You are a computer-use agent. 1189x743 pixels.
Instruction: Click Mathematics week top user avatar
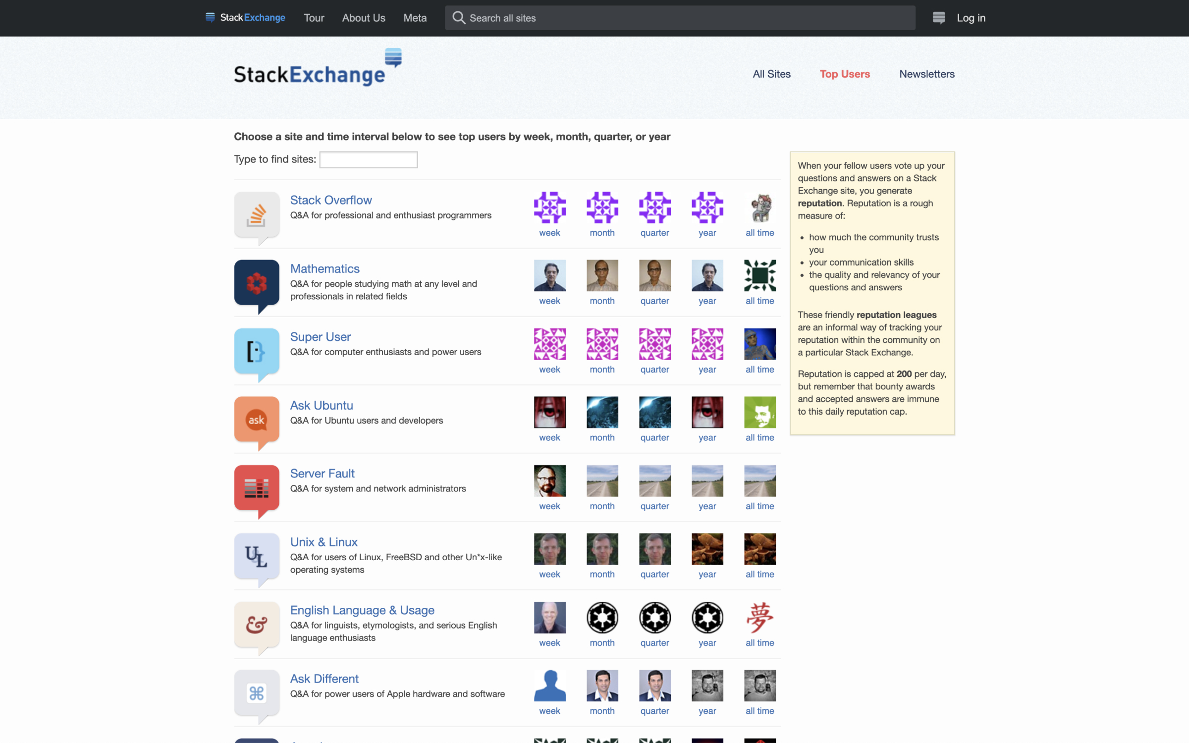pyautogui.click(x=549, y=275)
